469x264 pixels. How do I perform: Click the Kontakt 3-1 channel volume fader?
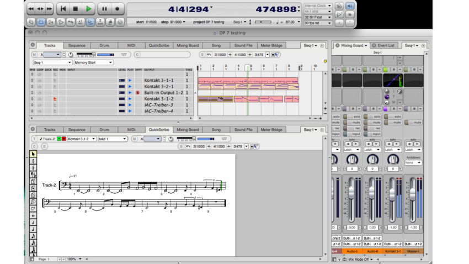(392, 194)
